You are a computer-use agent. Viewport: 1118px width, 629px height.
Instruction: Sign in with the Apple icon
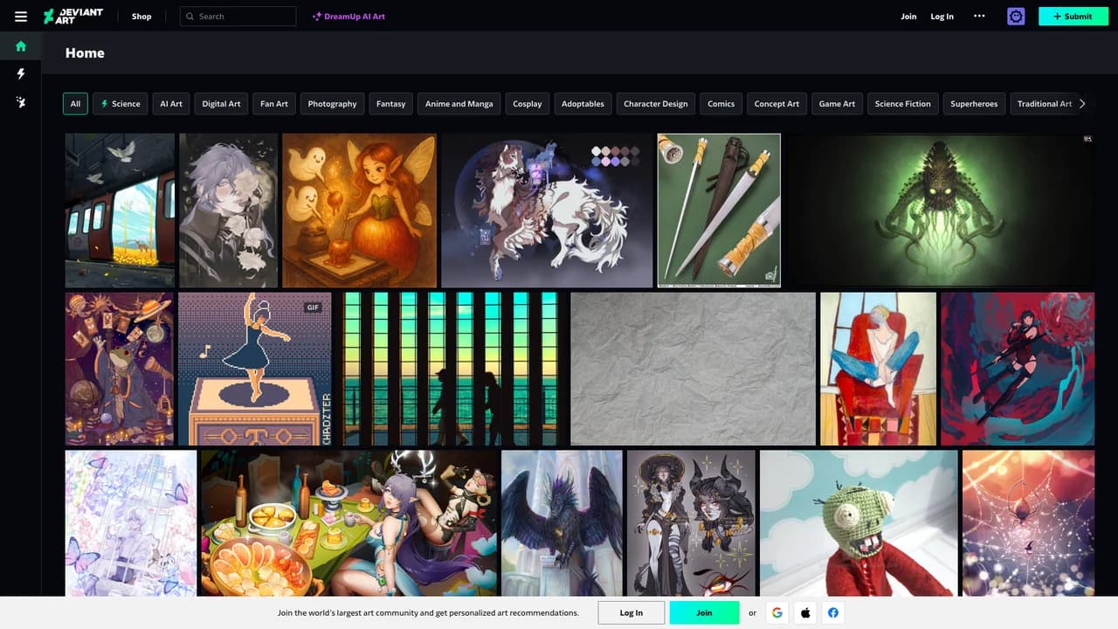[x=805, y=612]
